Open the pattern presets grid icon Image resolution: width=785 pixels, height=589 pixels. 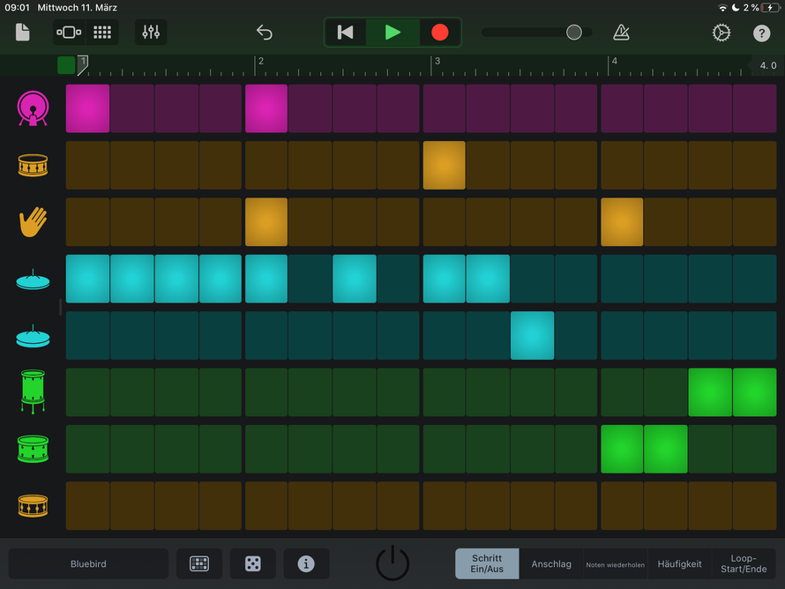pos(199,564)
